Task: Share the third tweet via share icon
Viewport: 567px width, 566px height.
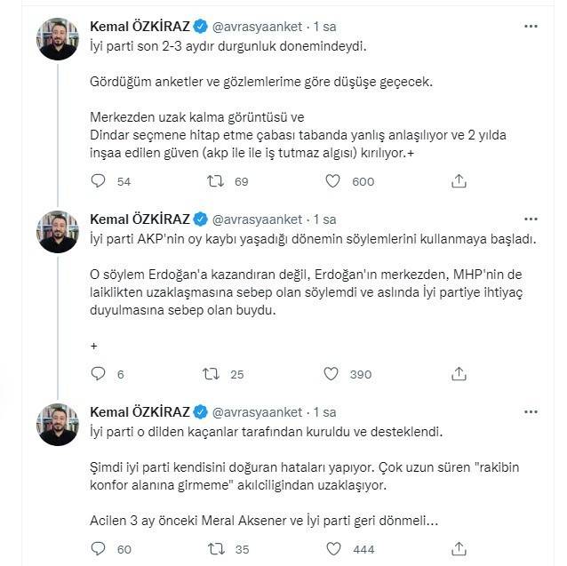Action: [459, 549]
